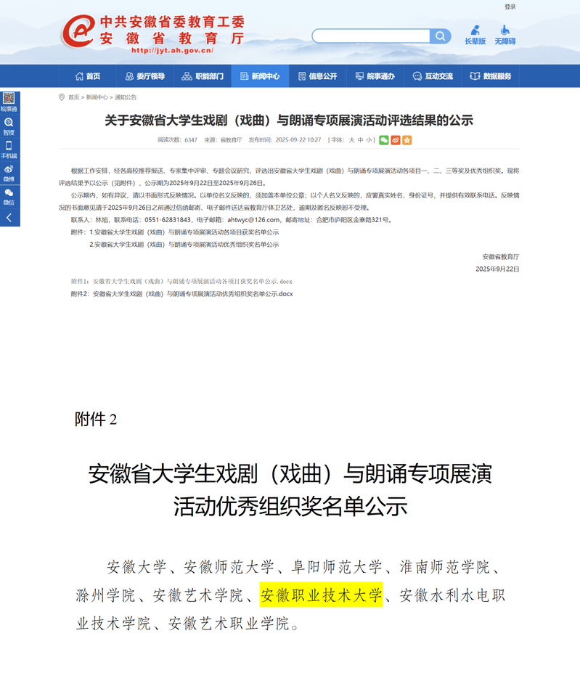Open the 信息公开 navigation tab

(x=317, y=76)
